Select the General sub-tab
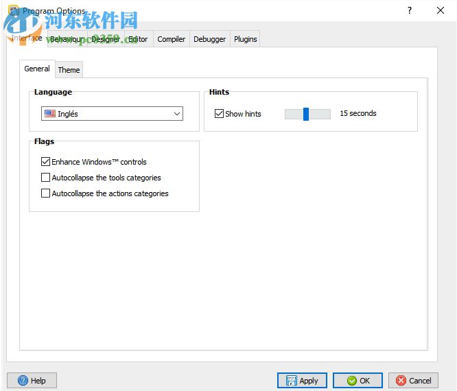 37,69
